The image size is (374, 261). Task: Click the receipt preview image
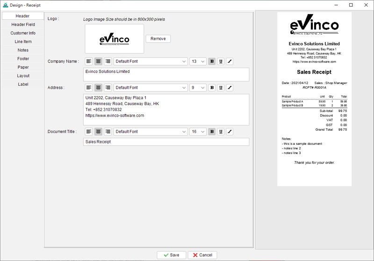pos(314,99)
